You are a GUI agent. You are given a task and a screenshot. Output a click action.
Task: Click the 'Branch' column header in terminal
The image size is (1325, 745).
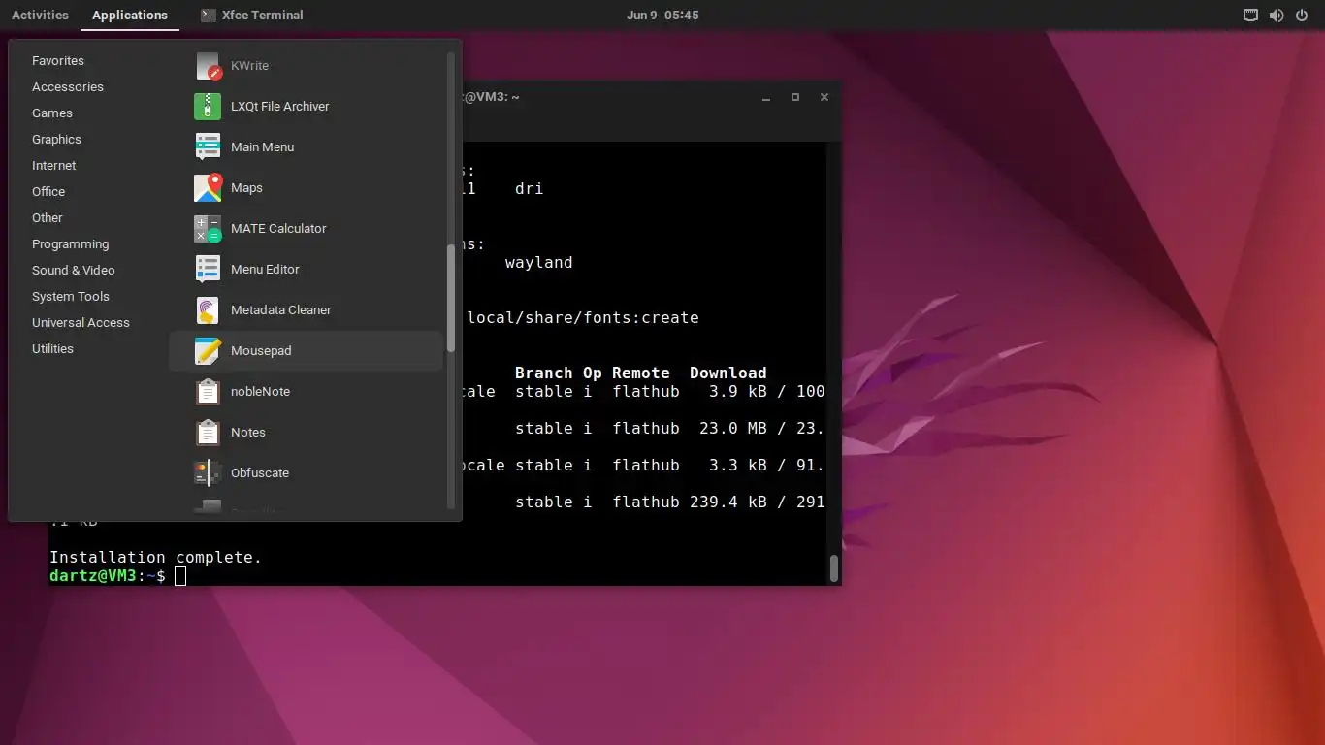point(544,373)
